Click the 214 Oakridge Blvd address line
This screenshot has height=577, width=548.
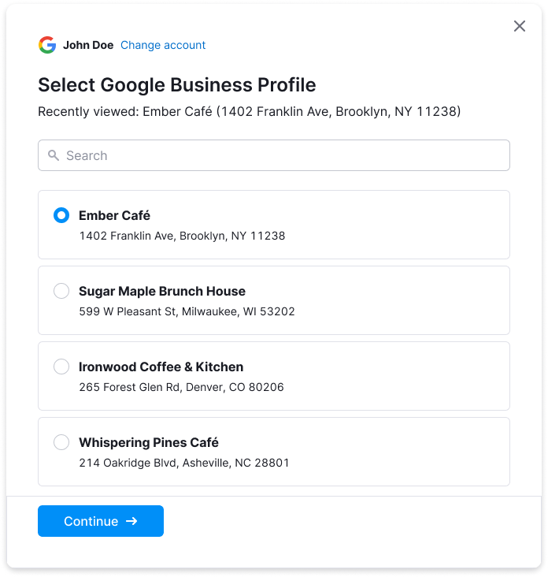(184, 463)
